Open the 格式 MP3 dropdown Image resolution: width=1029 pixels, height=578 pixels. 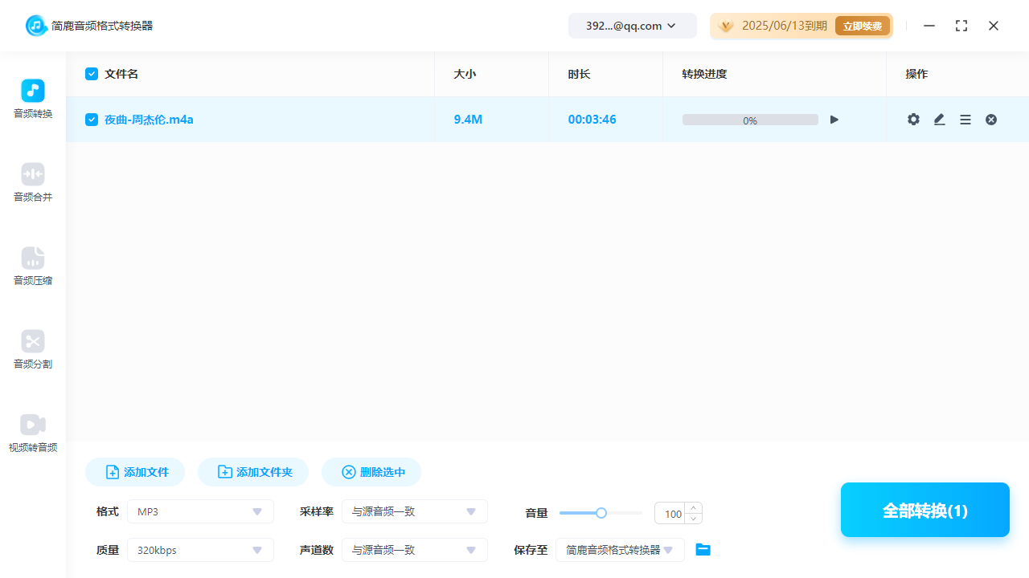click(x=199, y=511)
